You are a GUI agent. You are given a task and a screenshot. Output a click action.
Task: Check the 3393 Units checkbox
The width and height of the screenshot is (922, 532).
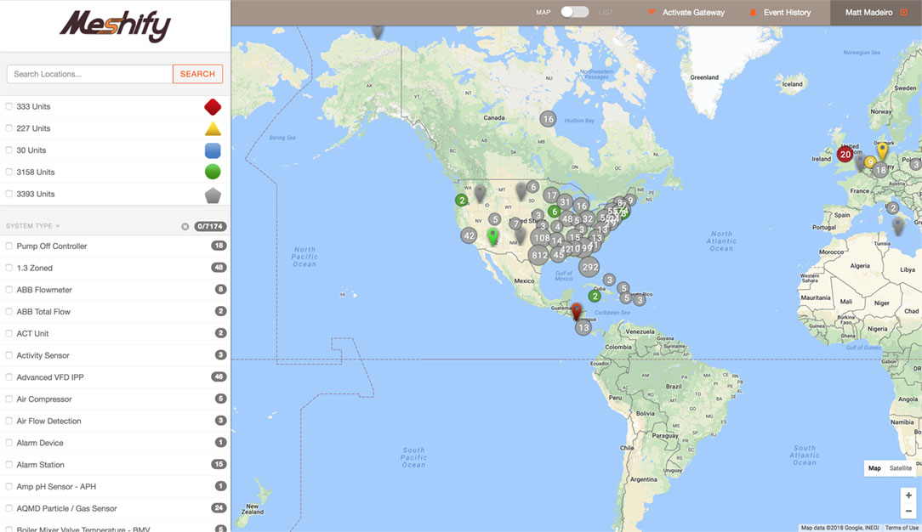point(9,194)
